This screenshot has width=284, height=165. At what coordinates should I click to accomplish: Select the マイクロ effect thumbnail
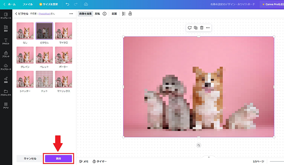(x=64, y=31)
